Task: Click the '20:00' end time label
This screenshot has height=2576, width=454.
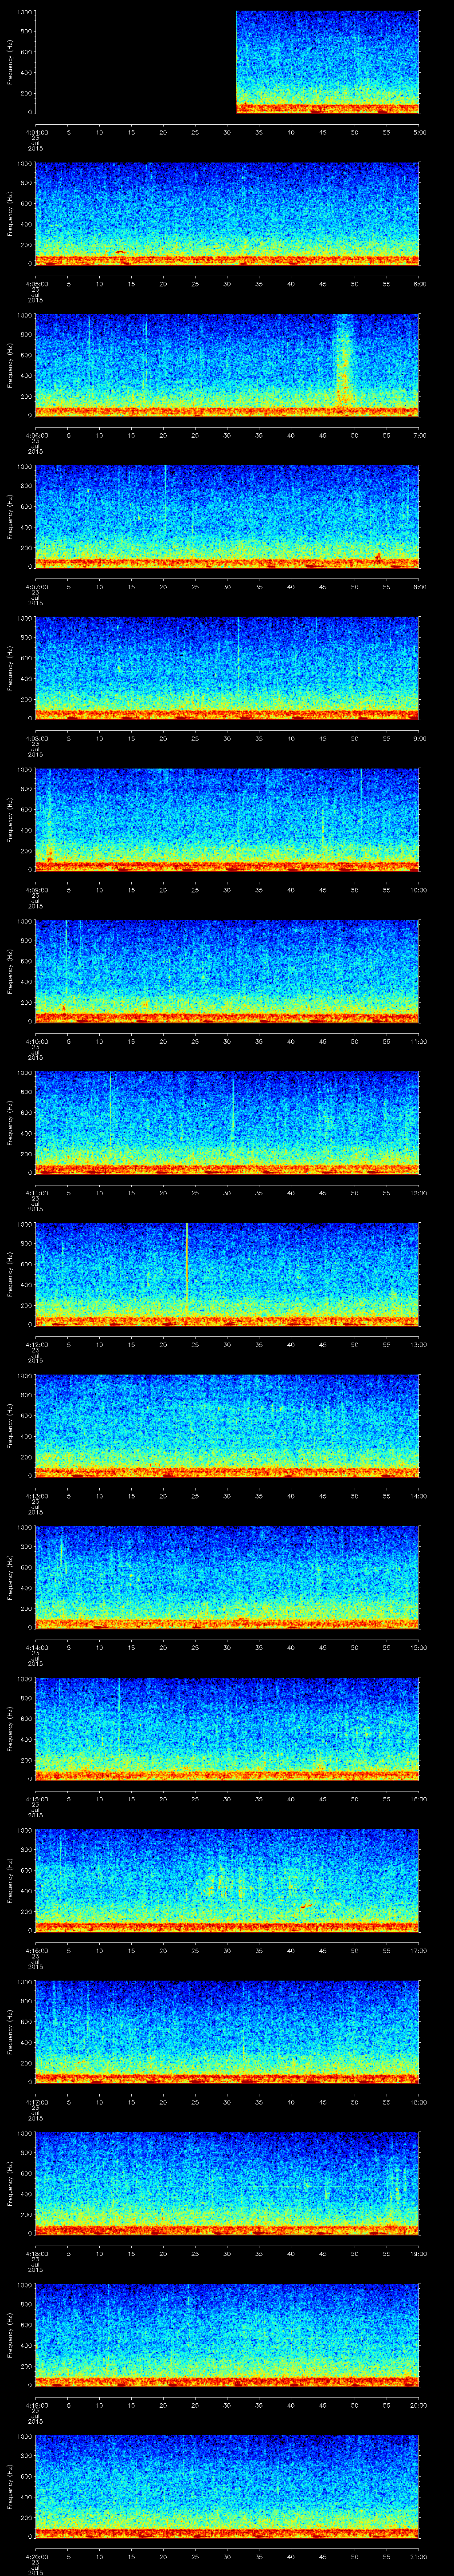Action: pos(418,2405)
